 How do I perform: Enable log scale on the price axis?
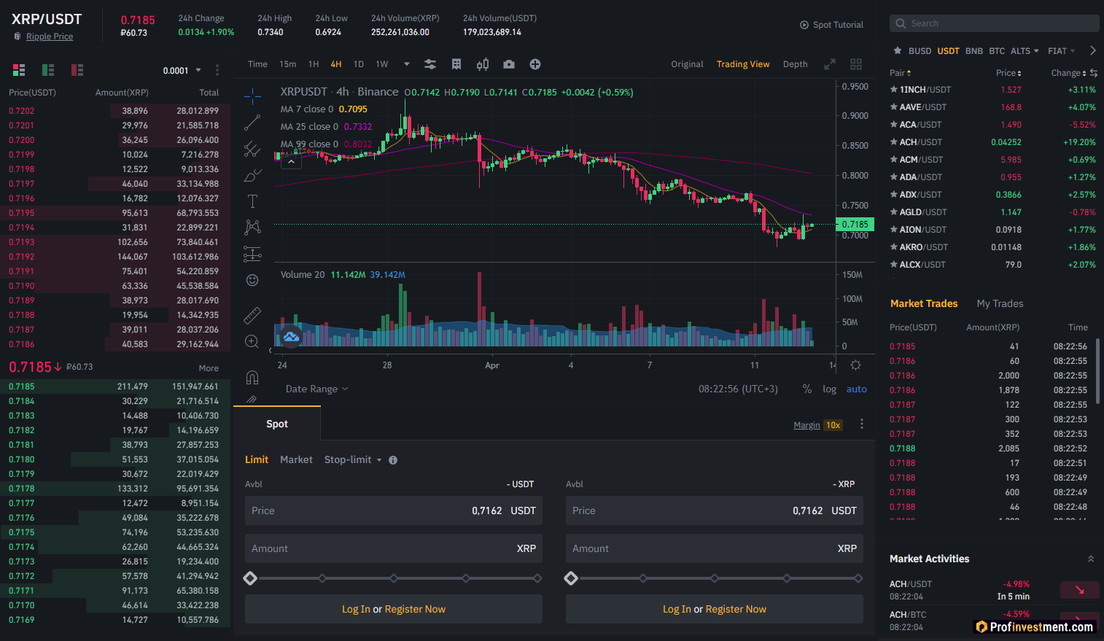829,389
